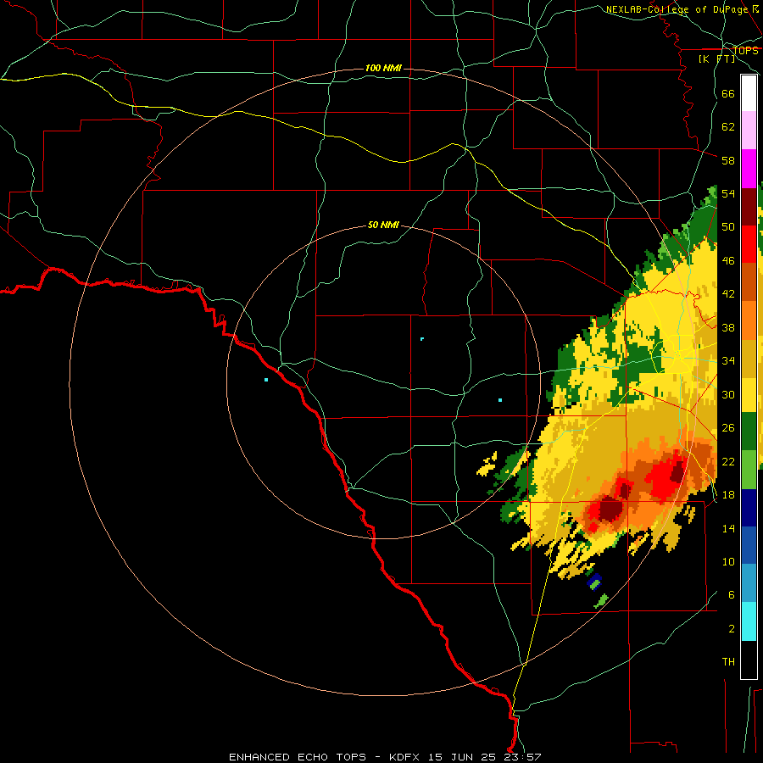Click the light pink 62 kft legend swatch
Viewport: 763px width, 763px height.
pos(749,131)
